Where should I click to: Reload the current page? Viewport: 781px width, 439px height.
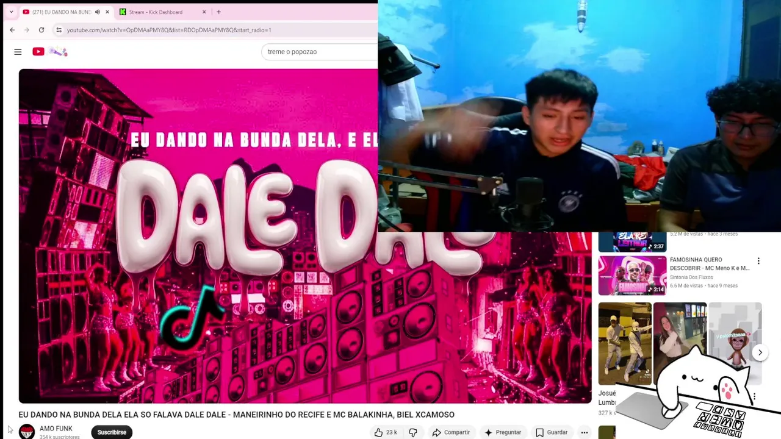(41, 30)
